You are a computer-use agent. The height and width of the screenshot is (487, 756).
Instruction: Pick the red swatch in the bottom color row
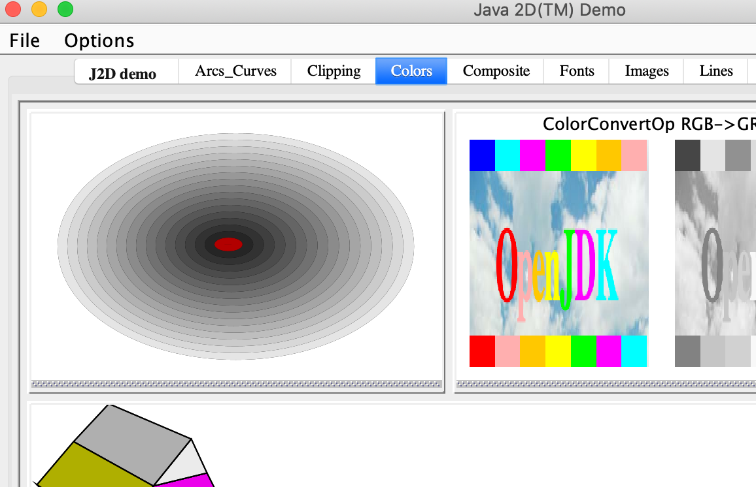click(x=482, y=351)
